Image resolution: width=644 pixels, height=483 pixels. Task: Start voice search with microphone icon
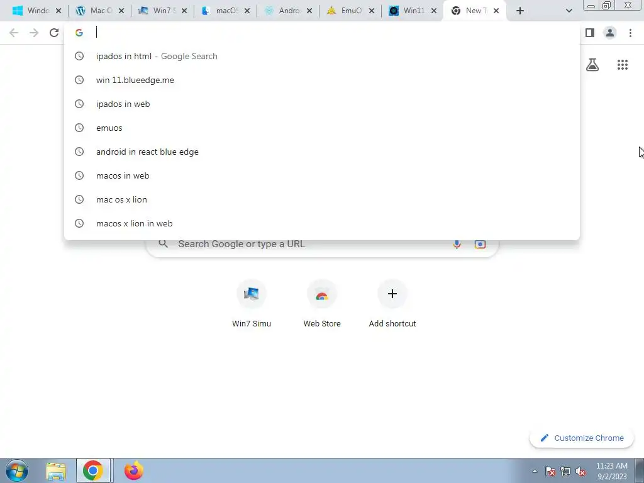(x=457, y=244)
